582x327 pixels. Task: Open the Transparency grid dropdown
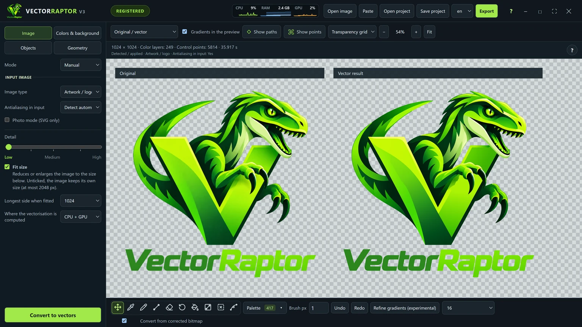coord(352,32)
